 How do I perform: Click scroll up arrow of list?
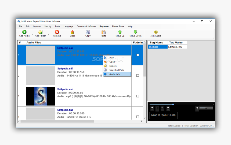[x=145, y=42]
